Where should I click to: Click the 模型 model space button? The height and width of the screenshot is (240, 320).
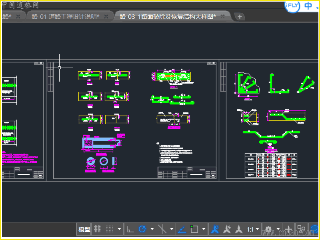click(84, 229)
